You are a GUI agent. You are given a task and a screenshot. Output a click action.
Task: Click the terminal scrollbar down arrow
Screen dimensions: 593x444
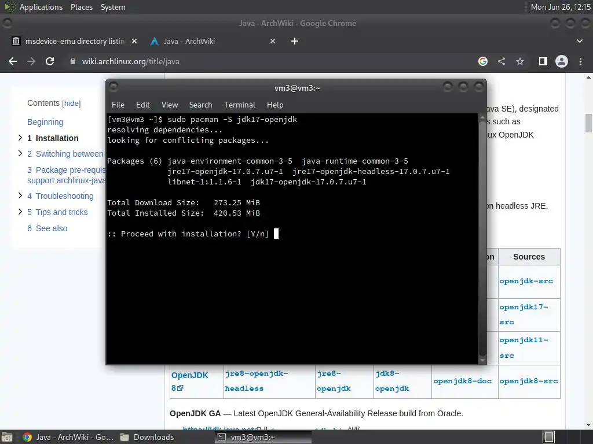[x=482, y=361]
